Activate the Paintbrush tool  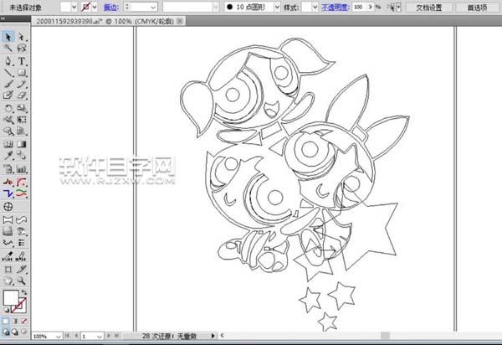point(8,84)
